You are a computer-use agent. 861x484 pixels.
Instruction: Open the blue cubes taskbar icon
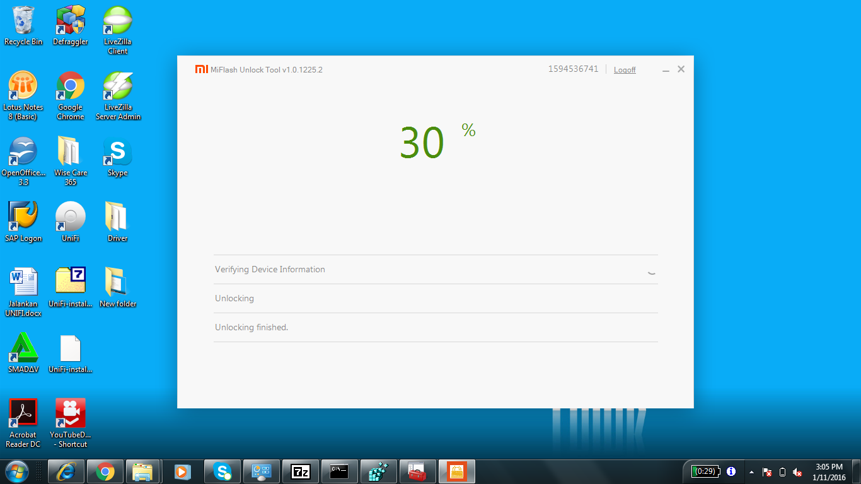coord(378,471)
